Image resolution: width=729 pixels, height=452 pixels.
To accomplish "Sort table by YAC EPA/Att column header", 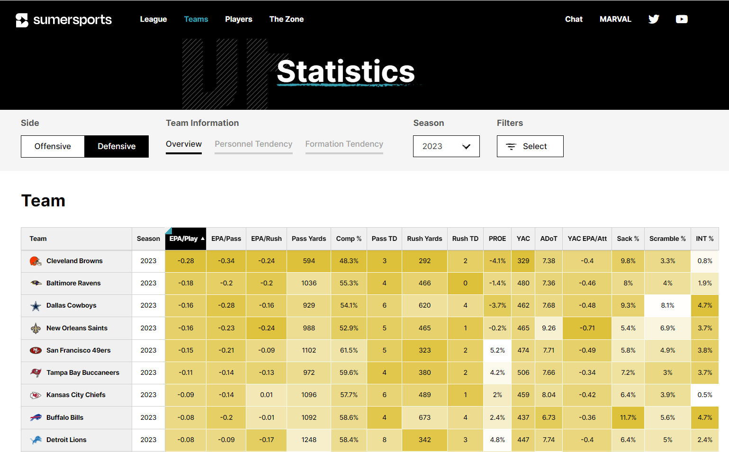I will pyautogui.click(x=587, y=239).
